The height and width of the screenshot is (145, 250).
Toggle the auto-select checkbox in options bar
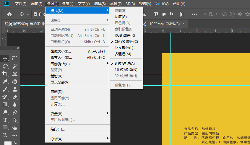(35, 14)
